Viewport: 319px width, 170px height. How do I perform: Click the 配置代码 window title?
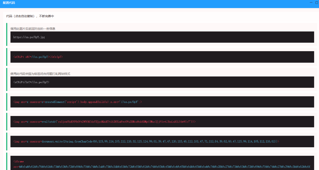[x=9, y=3]
